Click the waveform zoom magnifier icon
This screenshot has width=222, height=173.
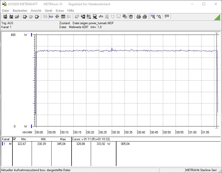153,17
